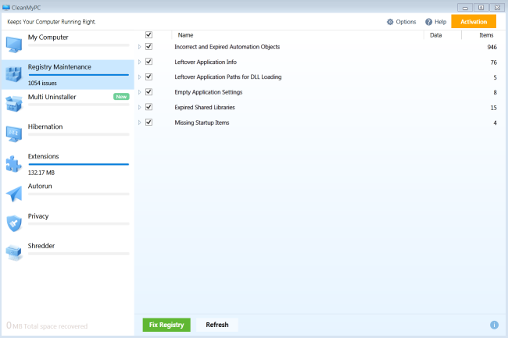Image resolution: width=508 pixels, height=338 pixels.
Task: Click the Refresh button
Action: [217, 325]
